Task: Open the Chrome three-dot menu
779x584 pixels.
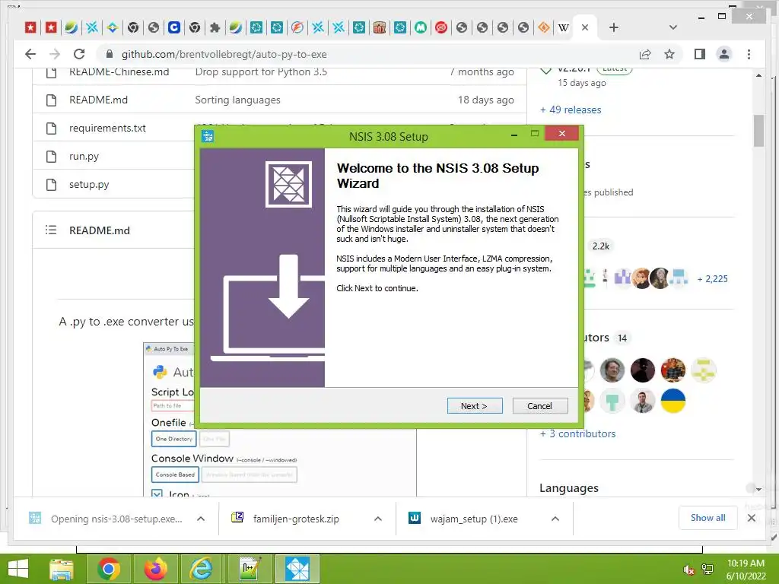Action: (x=749, y=54)
